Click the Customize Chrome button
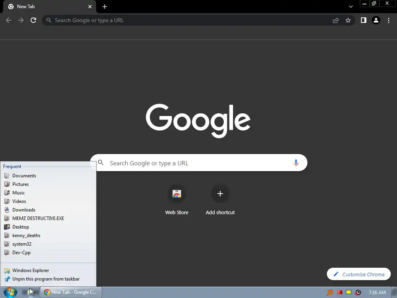 359,274
